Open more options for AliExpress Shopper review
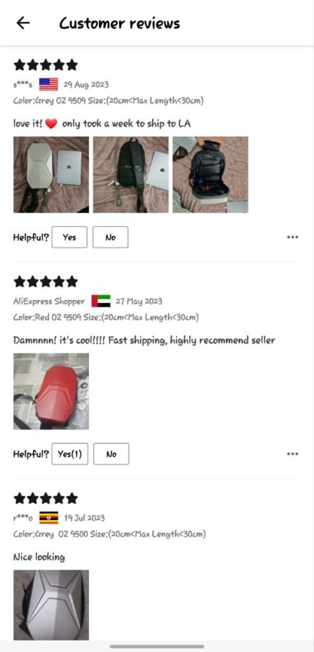Screen dimensions: 314x652 click(x=292, y=453)
